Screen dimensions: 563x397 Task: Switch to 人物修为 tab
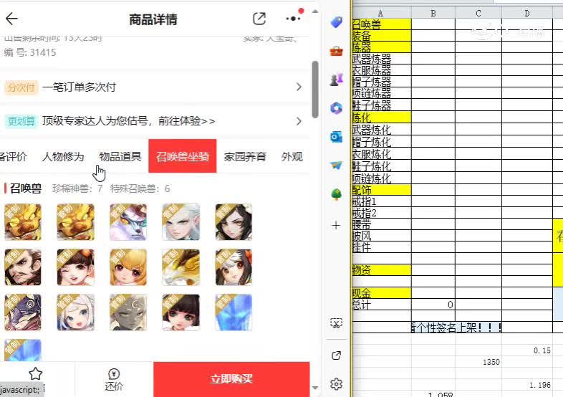(x=63, y=157)
